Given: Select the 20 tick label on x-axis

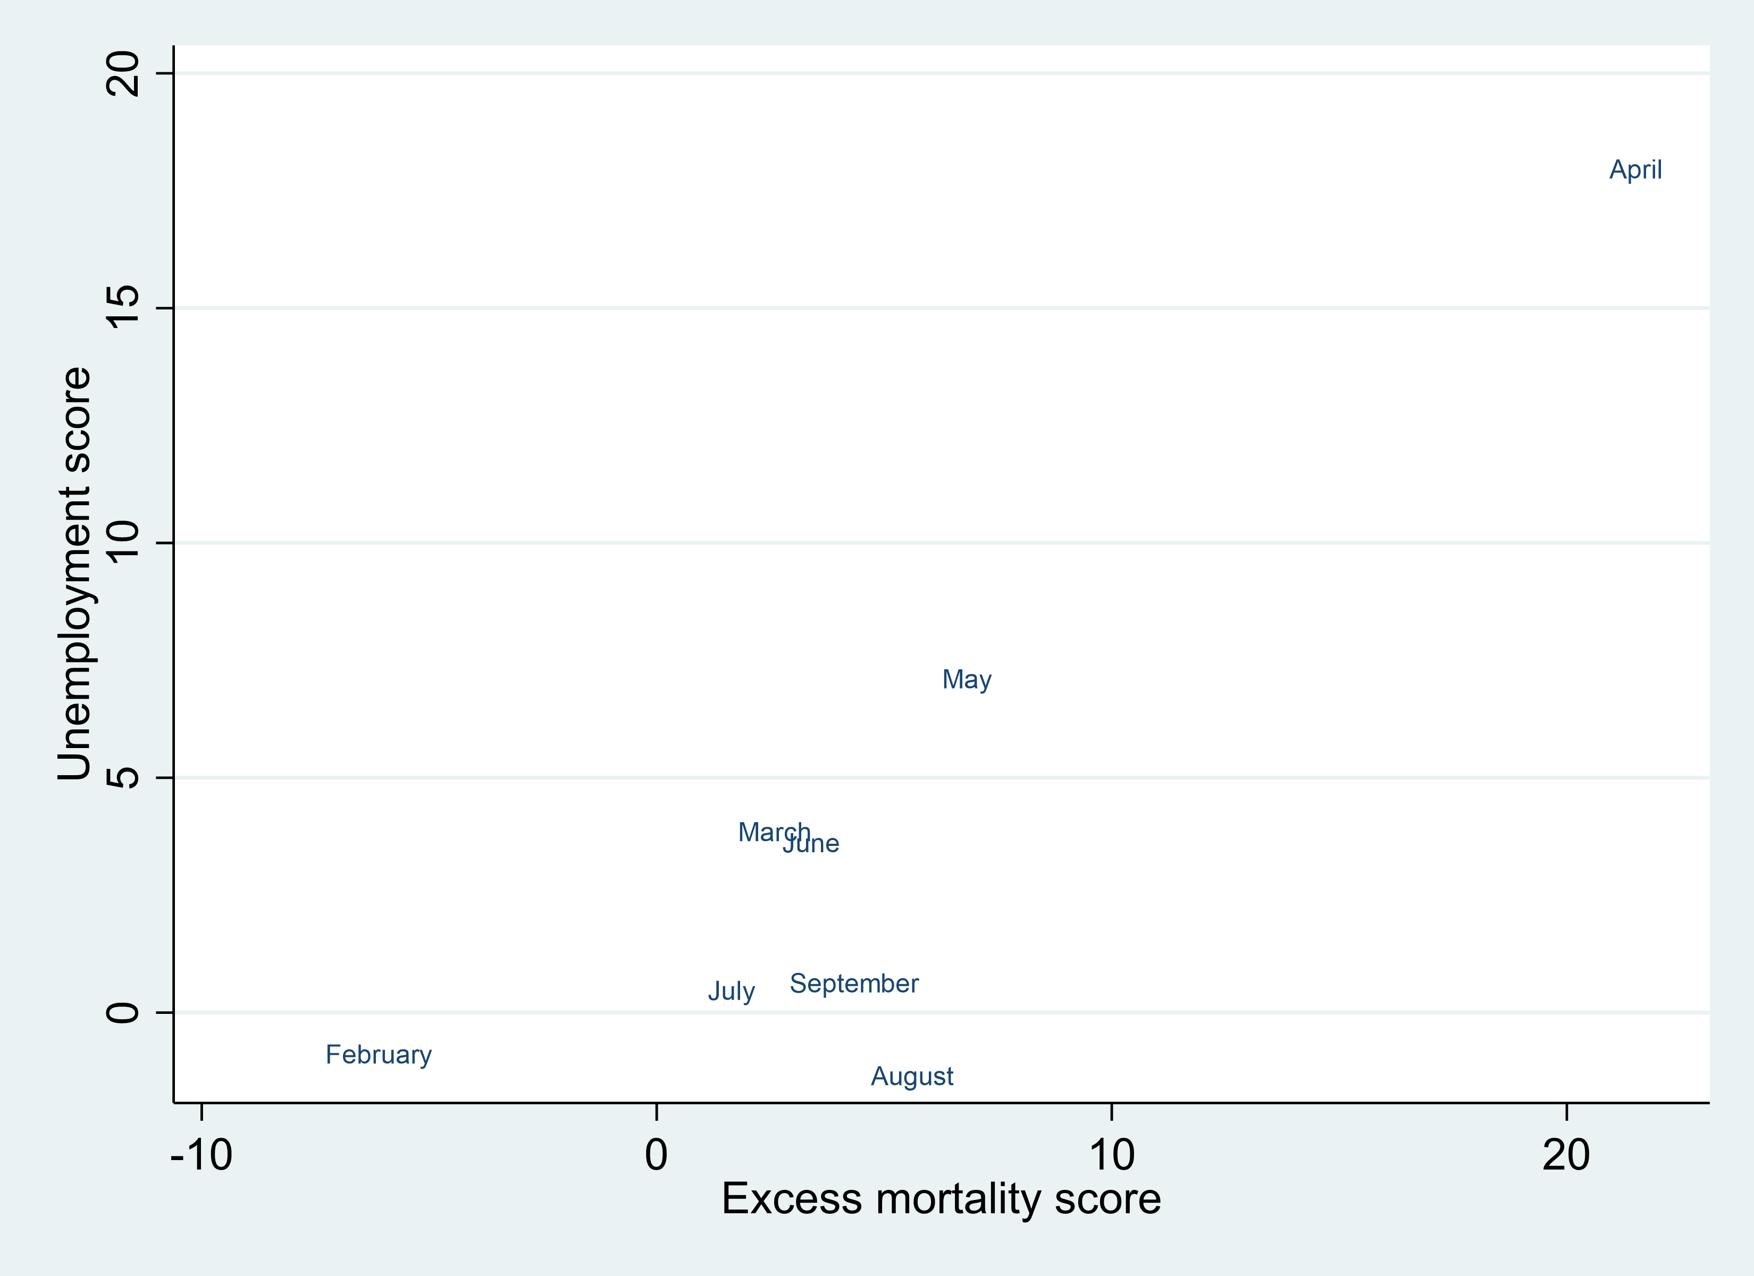Looking at the screenshot, I should tap(1566, 1155).
